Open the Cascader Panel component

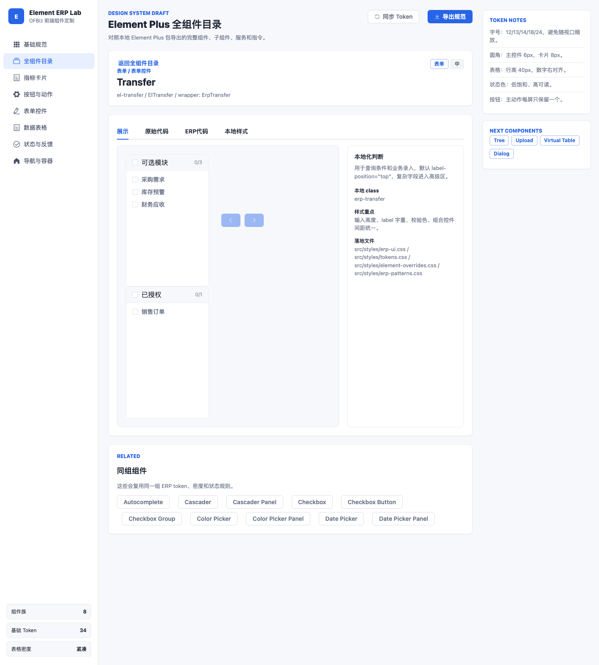(x=255, y=502)
